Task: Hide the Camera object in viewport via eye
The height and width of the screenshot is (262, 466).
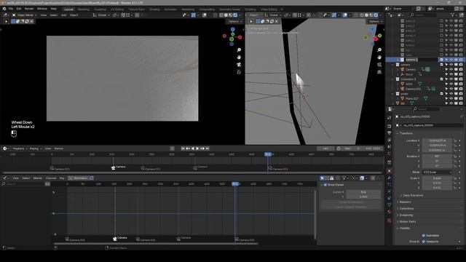Action: click(451, 70)
